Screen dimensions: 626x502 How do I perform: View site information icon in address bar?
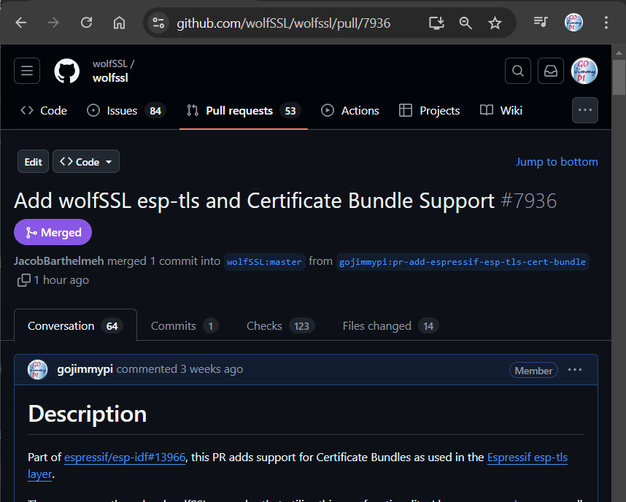point(158,23)
